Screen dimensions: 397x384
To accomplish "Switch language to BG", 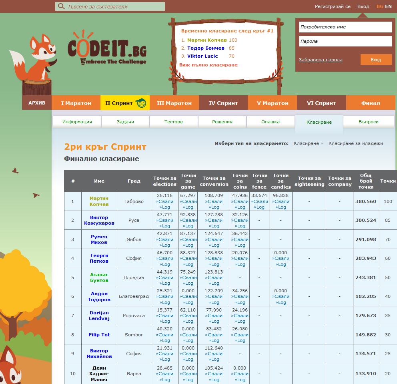I will [380, 6].
